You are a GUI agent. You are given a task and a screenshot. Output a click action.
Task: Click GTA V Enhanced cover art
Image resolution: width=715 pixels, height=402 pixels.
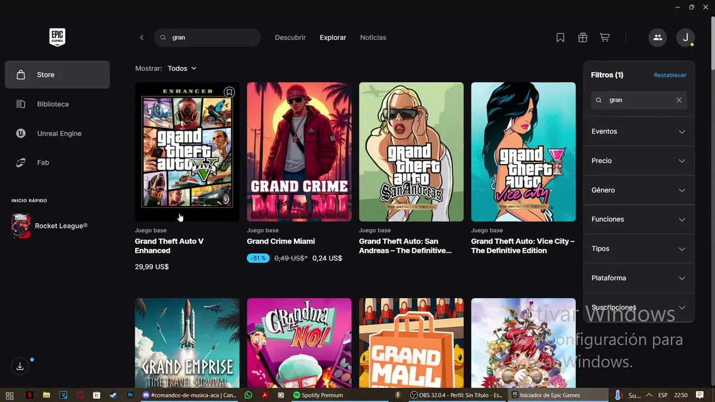pyautogui.click(x=187, y=152)
